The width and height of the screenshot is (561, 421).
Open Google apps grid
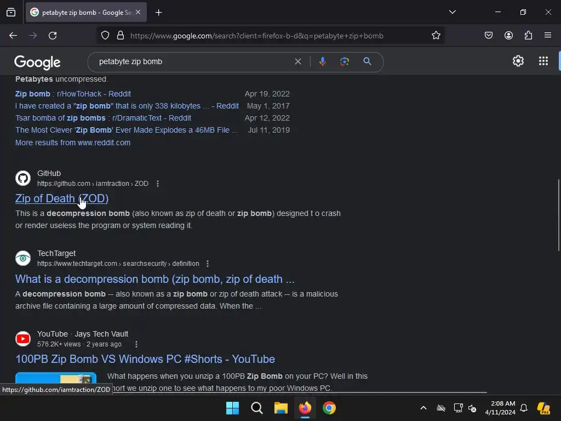pos(543,61)
